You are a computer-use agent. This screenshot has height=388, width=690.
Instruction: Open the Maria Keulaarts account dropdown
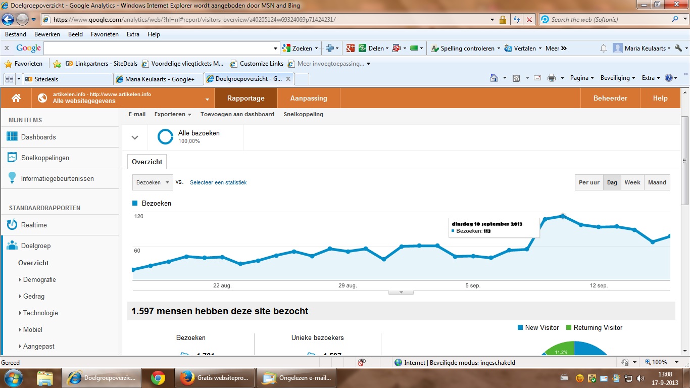643,48
